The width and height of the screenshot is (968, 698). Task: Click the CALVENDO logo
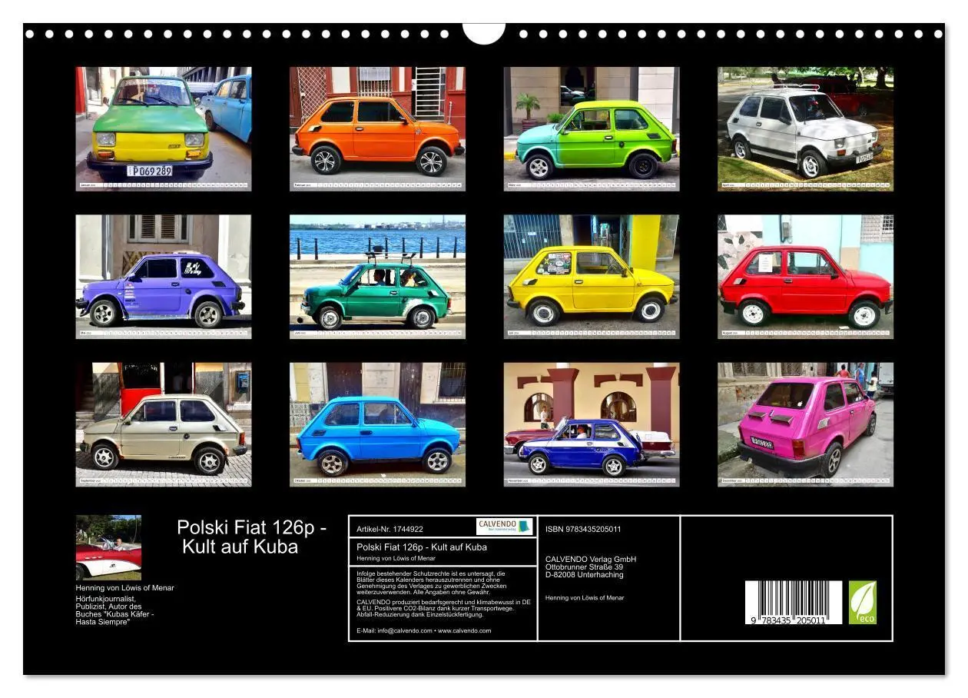(504, 527)
